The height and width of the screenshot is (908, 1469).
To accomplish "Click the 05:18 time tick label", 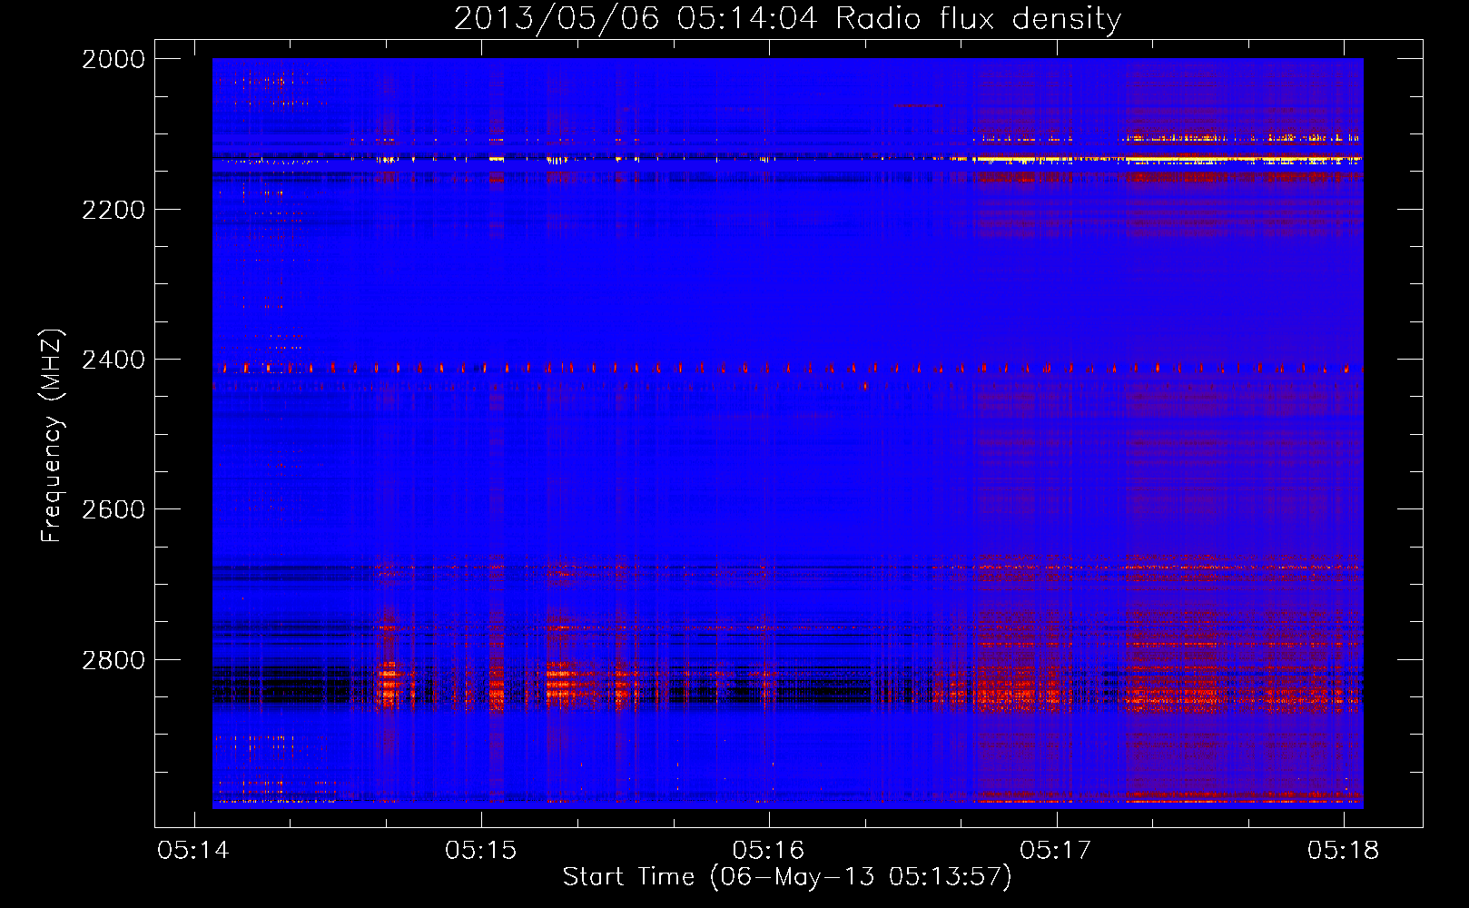I will (x=1344, y=850).
